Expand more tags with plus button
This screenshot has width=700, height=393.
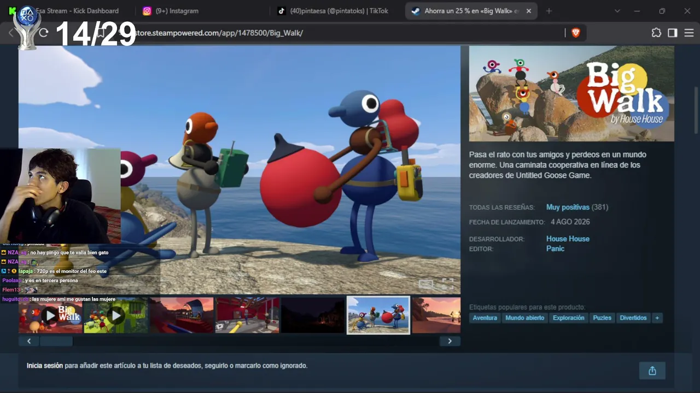[x=657, y=318]
